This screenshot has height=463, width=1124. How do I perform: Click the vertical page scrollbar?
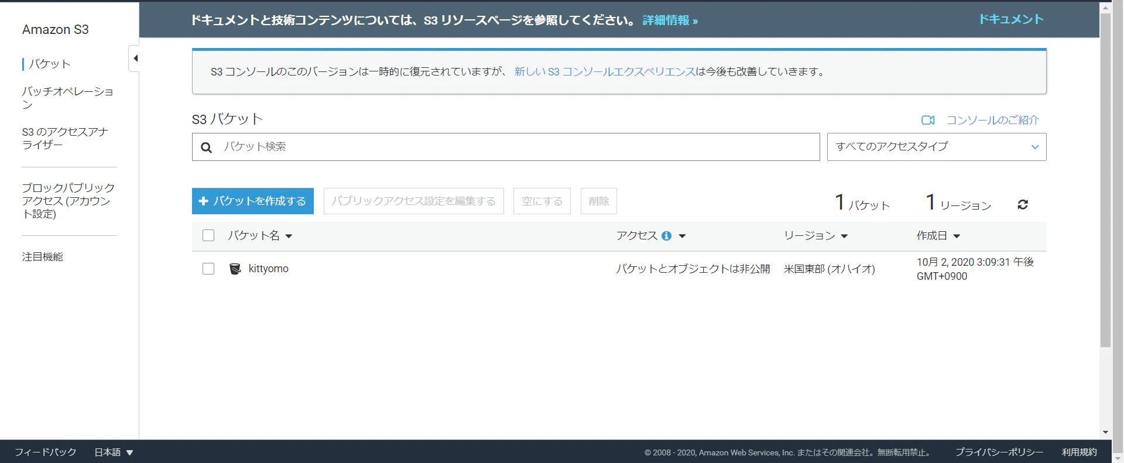point(1106,180)
